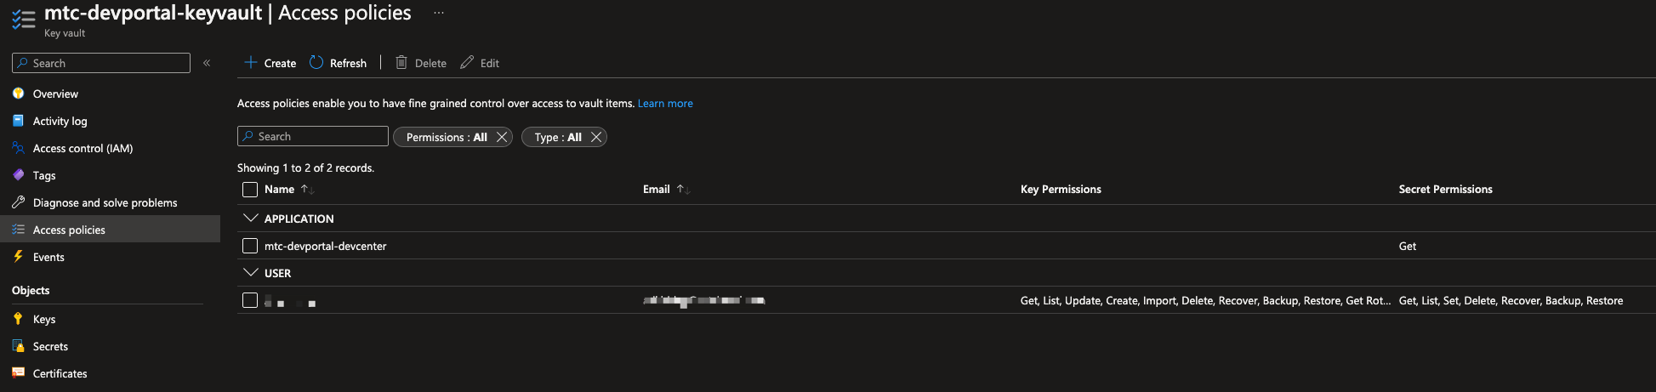Viewport: 1656px width, 392px height.
Task: Open Access control (IAM) menu item
Action: 83,148
